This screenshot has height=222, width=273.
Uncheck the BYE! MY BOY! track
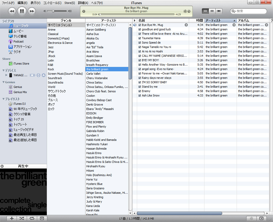pyautogui.click(x=140, y=60)
